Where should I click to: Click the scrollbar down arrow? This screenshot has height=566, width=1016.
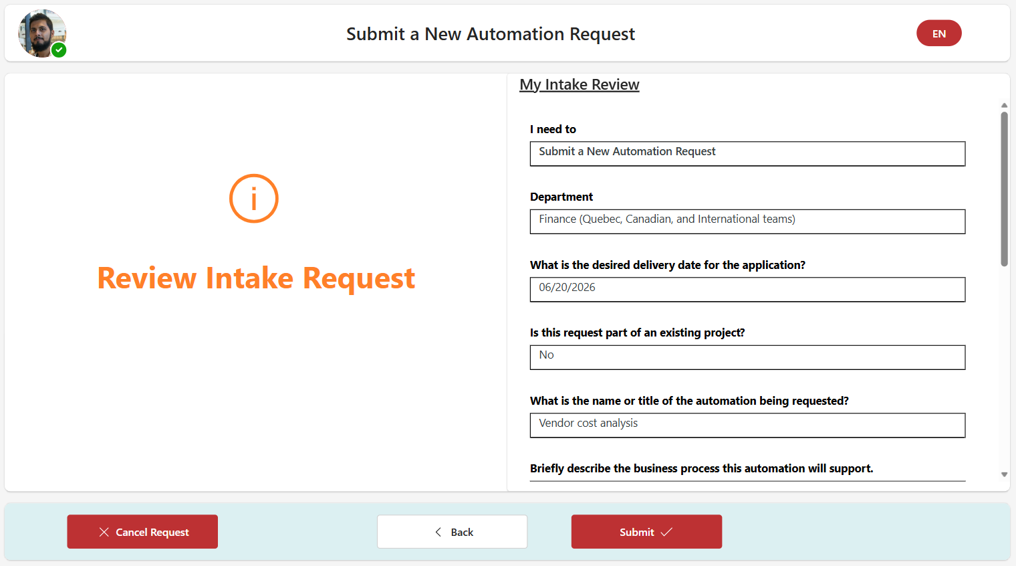pos(1004,474)
